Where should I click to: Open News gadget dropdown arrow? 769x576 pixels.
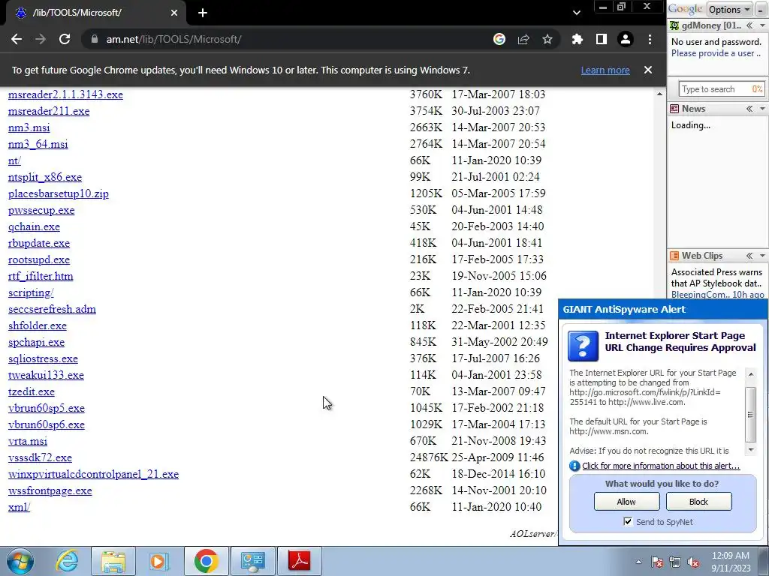(x=762, y=109)
